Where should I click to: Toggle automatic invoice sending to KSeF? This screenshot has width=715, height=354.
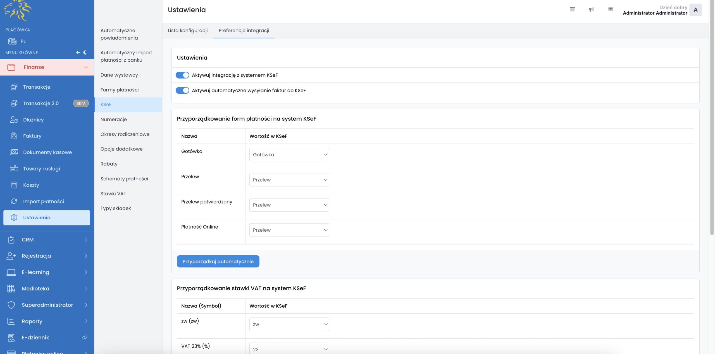click(182, 90)
